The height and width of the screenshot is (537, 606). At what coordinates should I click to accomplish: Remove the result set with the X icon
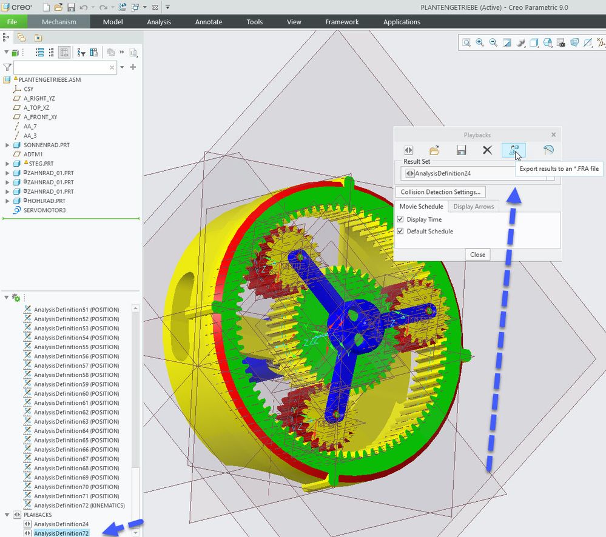coord(487,150)
